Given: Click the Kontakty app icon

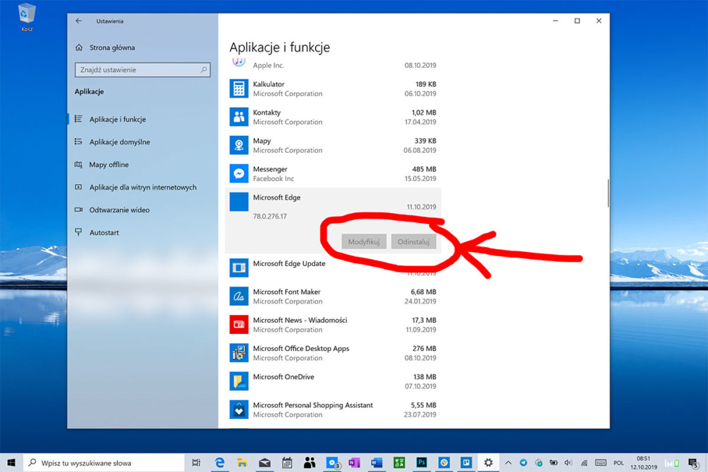Looking at the screenshot, I should [239, 117].
